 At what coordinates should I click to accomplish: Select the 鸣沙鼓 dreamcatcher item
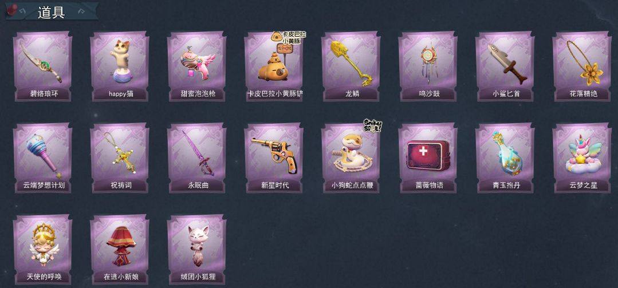428,67
